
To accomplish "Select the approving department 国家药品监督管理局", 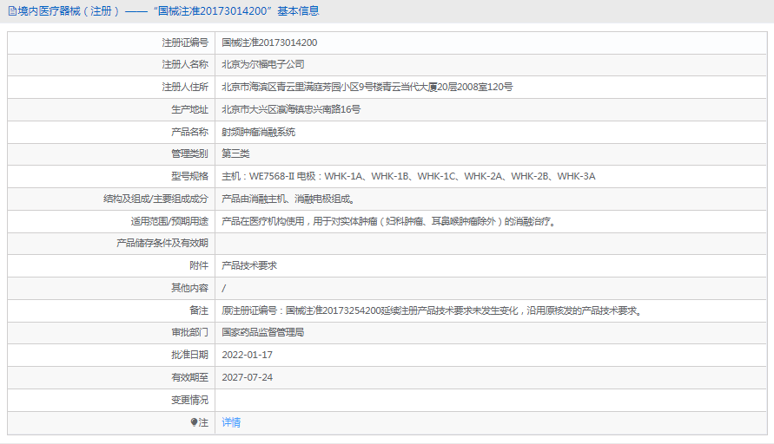I will point(263,333).
